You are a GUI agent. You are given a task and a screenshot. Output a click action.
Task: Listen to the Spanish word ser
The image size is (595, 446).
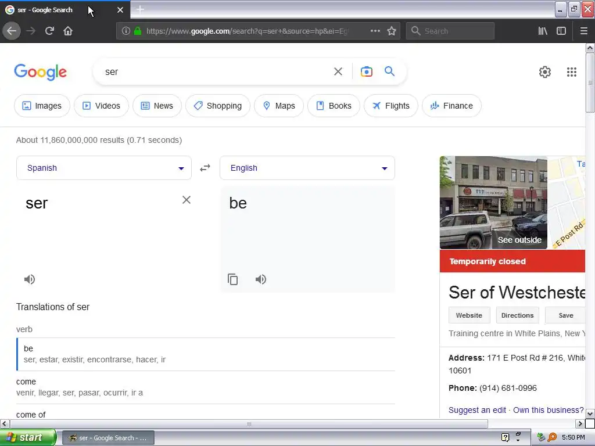click(30, 279)
